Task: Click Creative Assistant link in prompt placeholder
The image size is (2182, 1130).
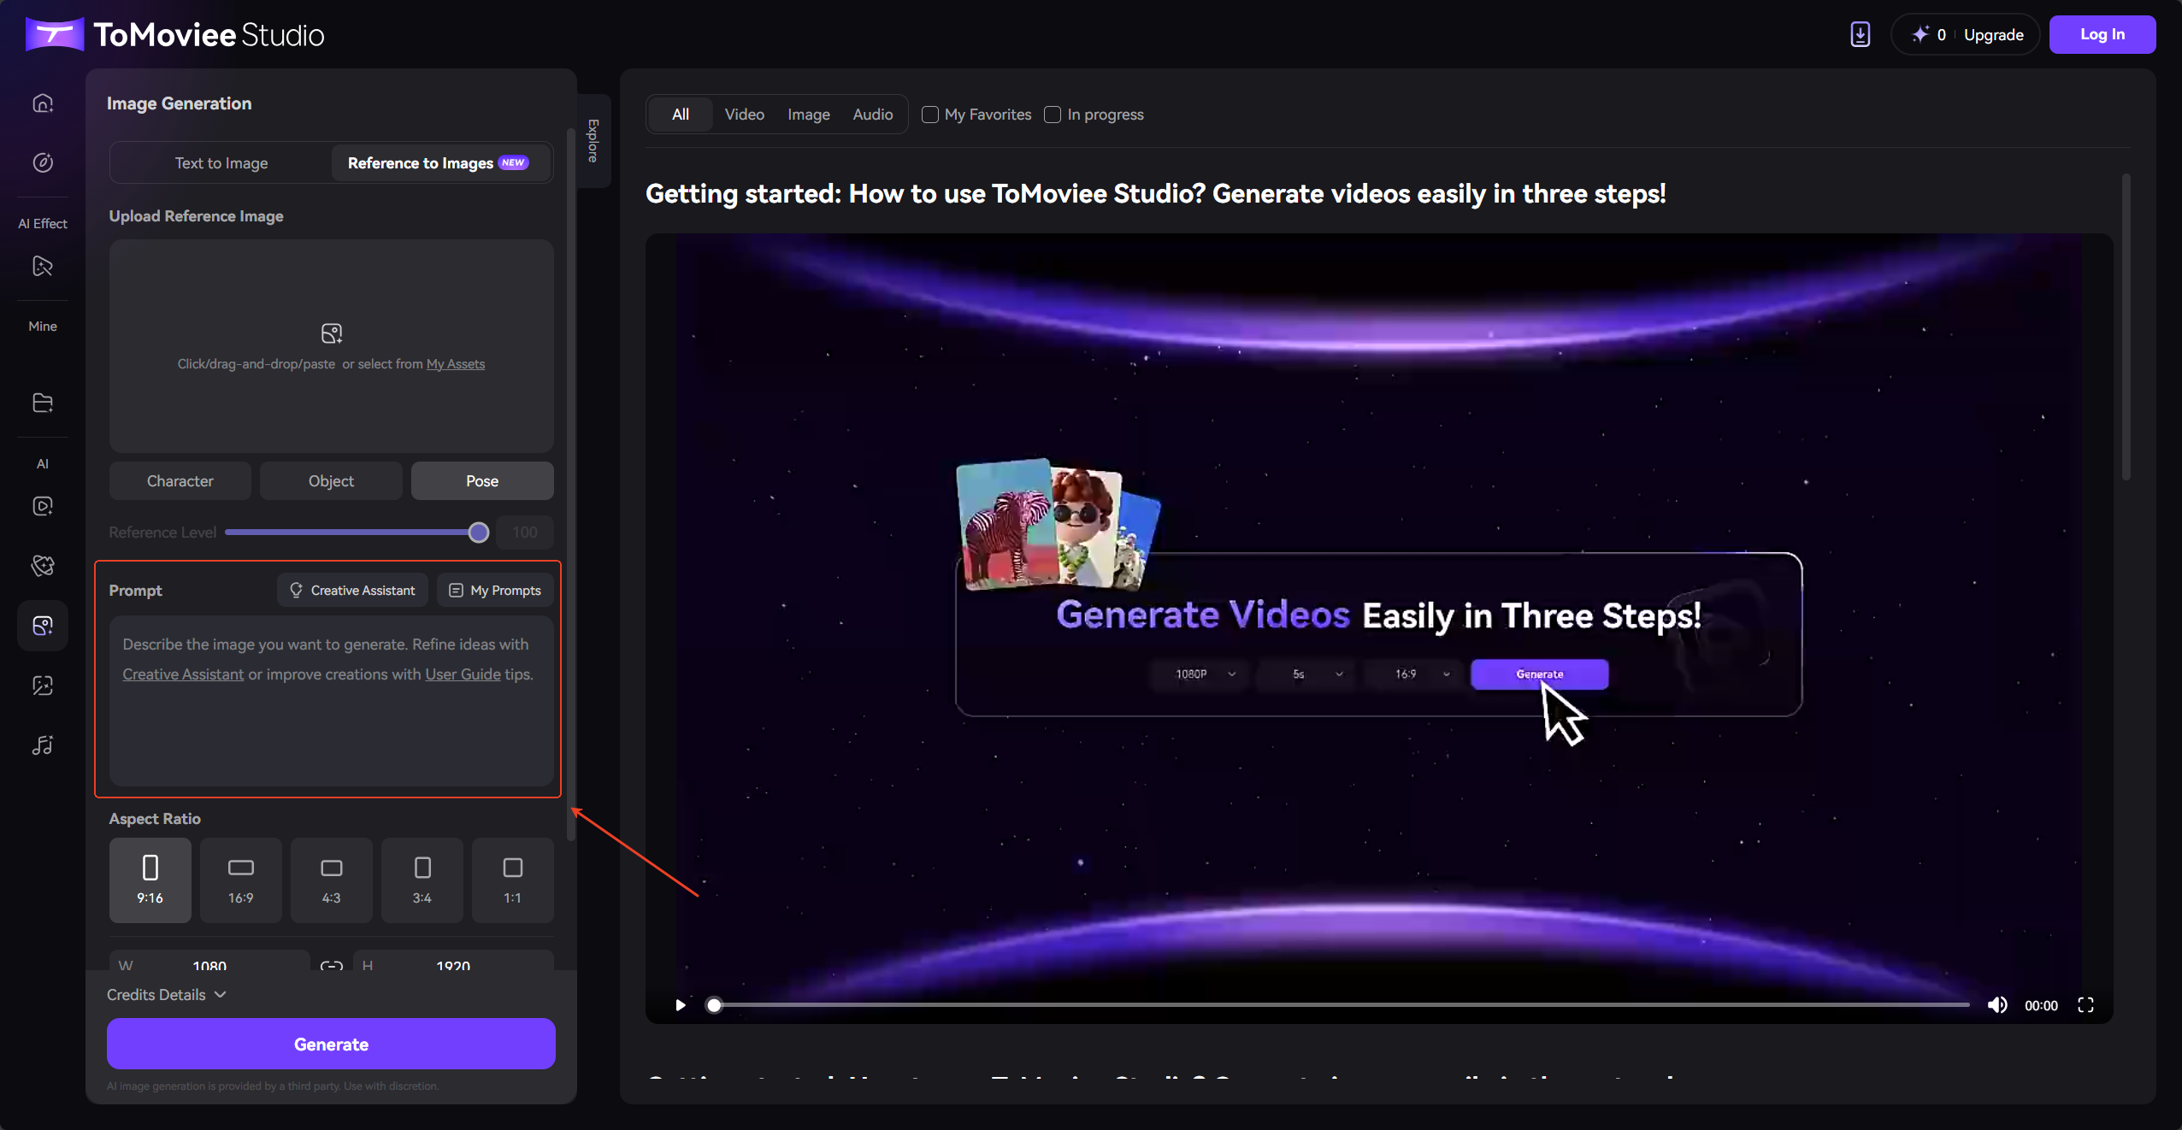Action: coord(183,674)
